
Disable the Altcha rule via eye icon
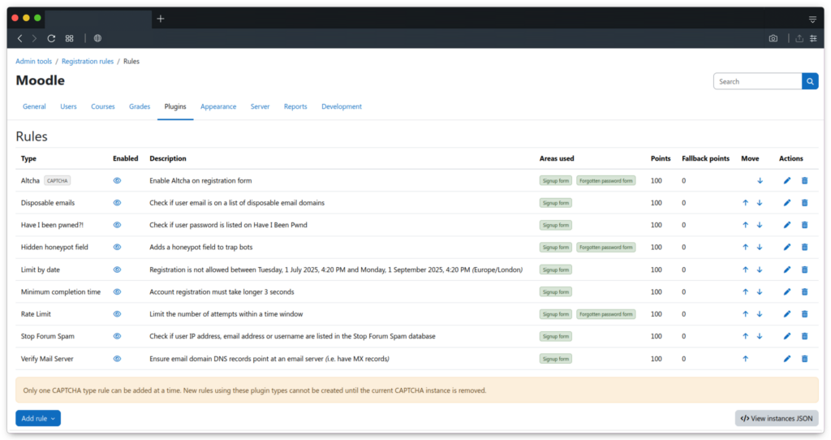[117, 181]
